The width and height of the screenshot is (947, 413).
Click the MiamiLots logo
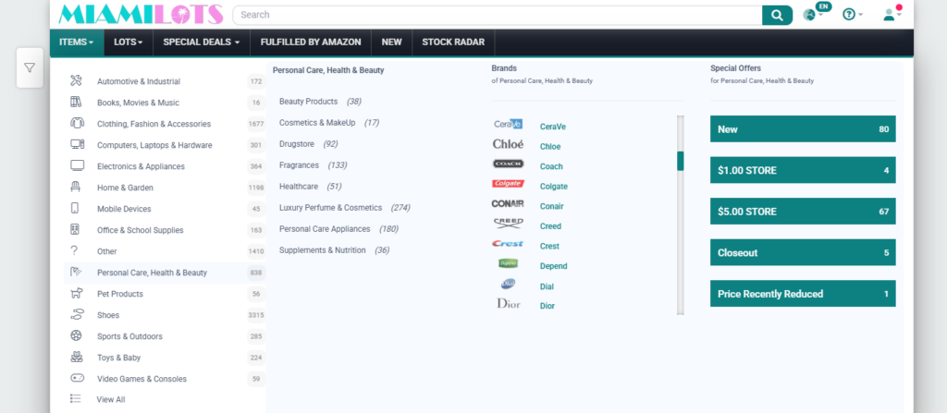141,15
